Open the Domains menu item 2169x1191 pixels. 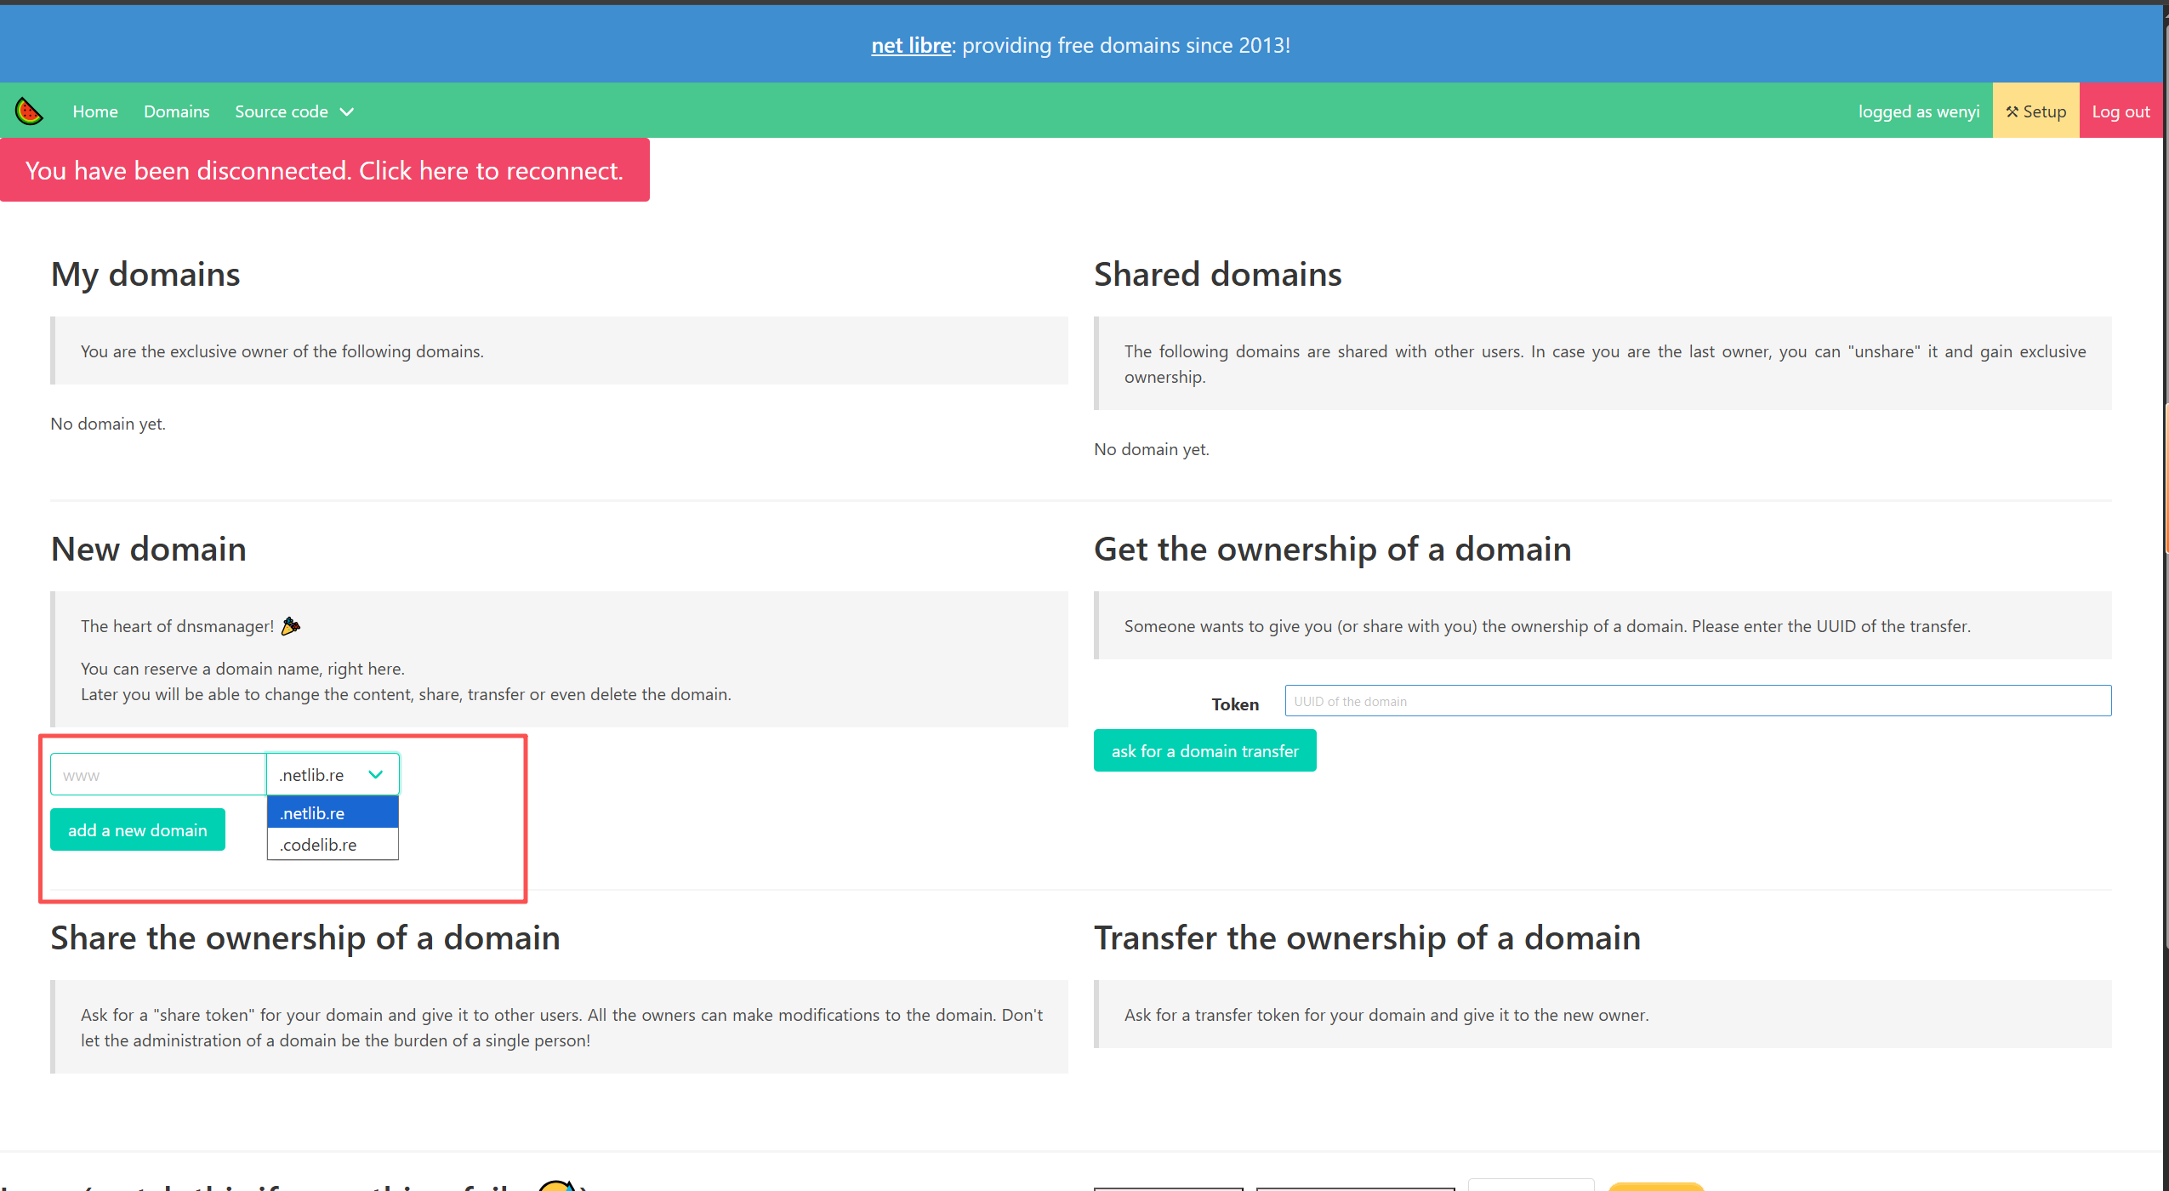pos(176,111)
